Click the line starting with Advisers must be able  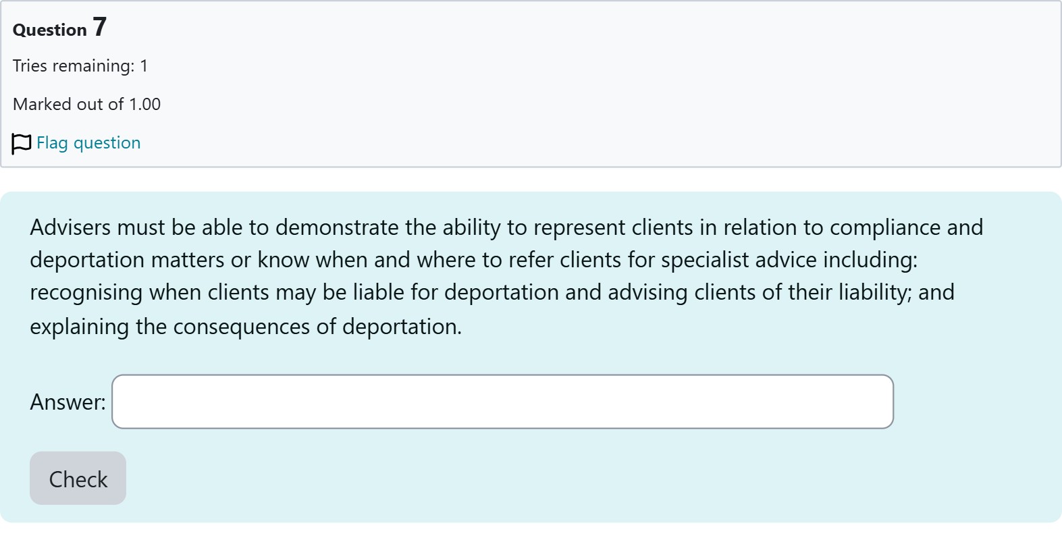[x=506, y=227]
